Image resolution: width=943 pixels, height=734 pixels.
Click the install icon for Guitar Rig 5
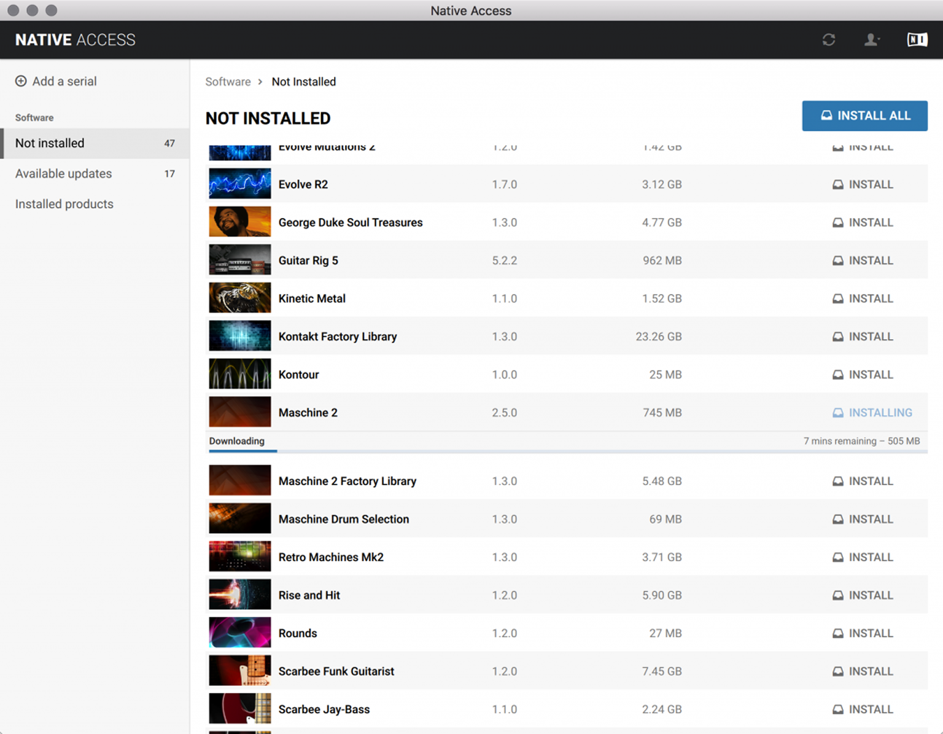838,260
